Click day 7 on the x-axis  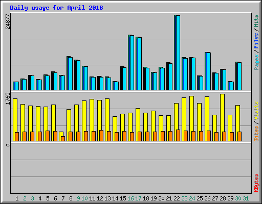coord(63,198)
